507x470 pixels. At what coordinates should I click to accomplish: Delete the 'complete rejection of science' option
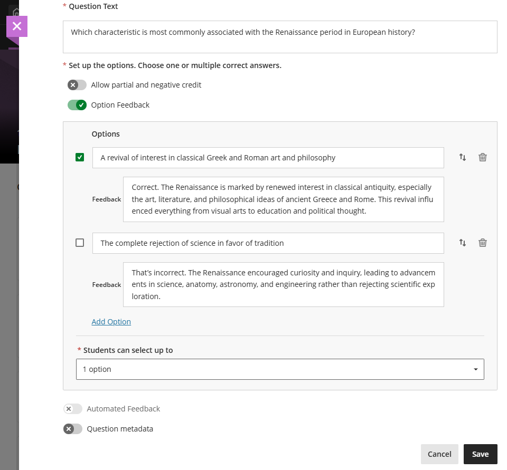click(x=482, y=243)
